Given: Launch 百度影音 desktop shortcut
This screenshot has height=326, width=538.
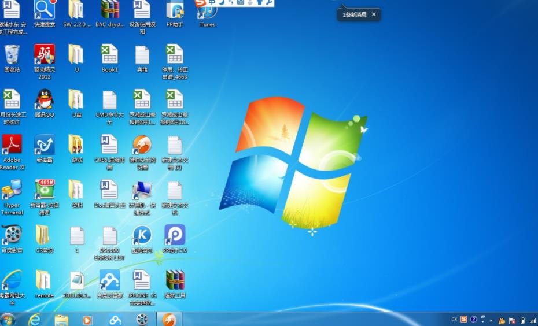Looking at the screenshot, I should click(x=12, y=239).
